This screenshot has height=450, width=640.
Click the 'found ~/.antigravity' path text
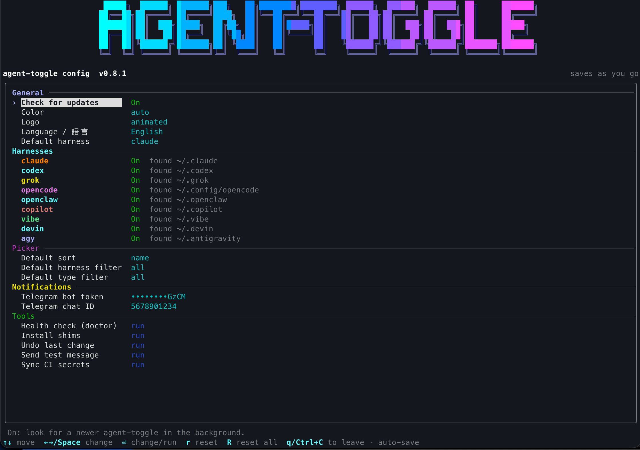[195, 238]
